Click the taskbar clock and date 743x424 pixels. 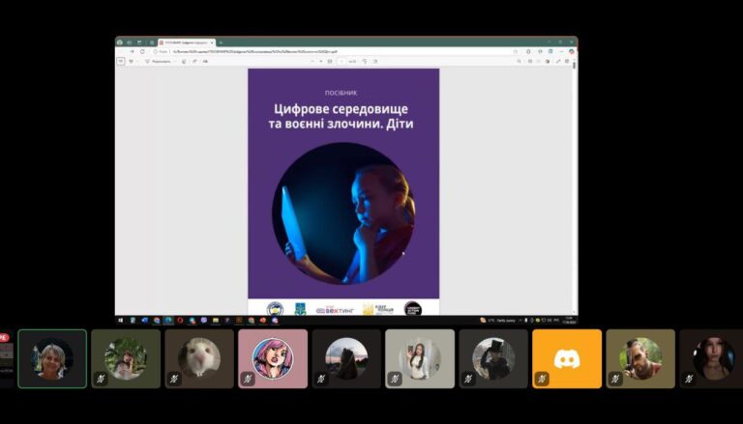pyautogui.click(x=568, y=320)
